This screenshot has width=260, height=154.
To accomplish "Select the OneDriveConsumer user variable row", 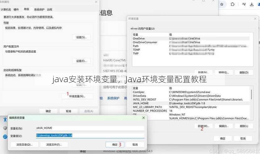I will point(191,42).
